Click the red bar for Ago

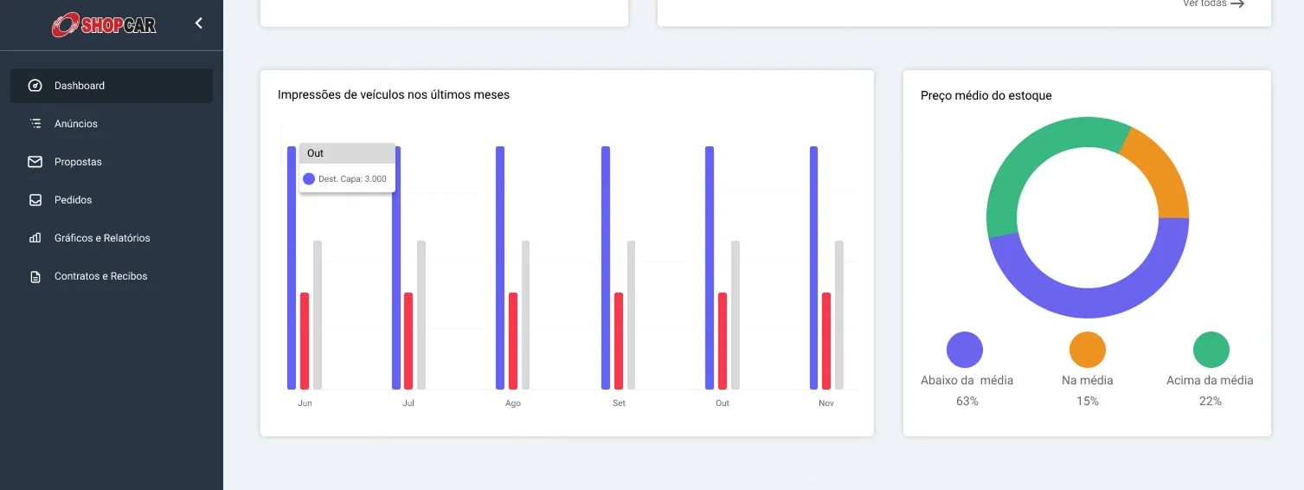tap(513, 341)
